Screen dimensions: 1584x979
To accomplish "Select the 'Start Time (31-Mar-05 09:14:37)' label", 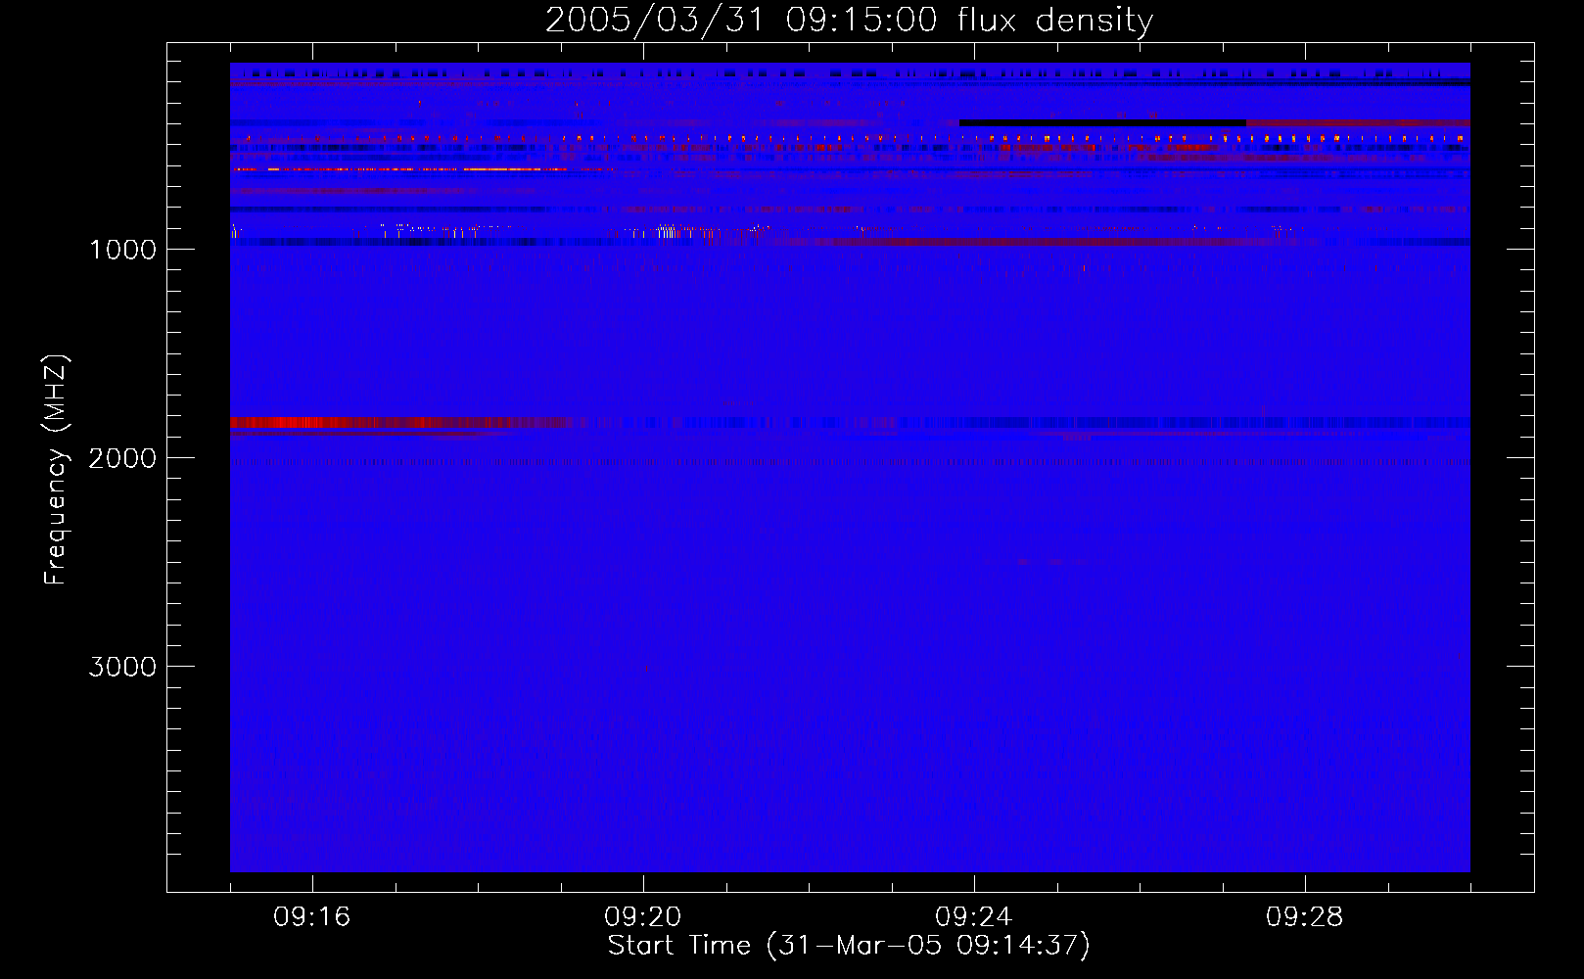I will tap(849, 946).
